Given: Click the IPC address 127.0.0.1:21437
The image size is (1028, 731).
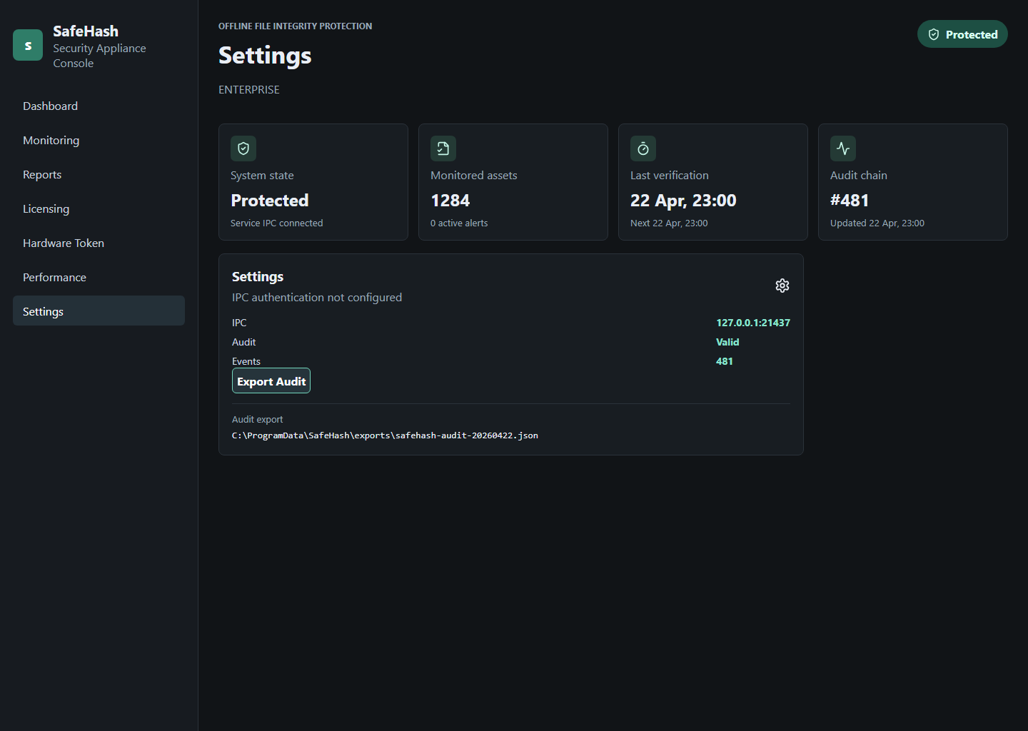Looking at the screenshot, I should (752, 322).
